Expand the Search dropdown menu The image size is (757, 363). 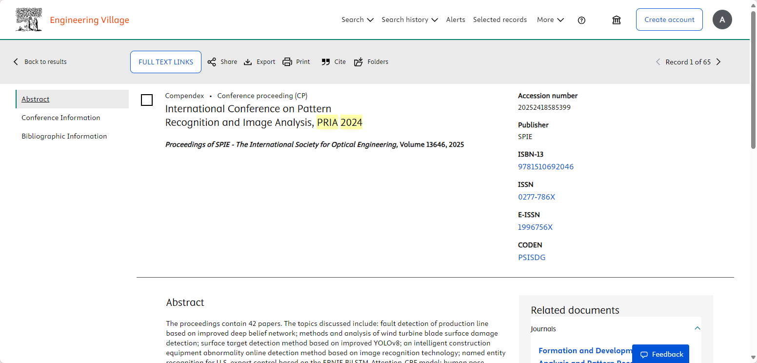pyautogui.click(x=357, y=20)
